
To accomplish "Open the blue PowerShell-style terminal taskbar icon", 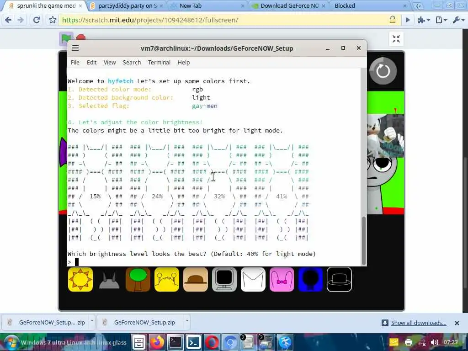I will [193, 342].
